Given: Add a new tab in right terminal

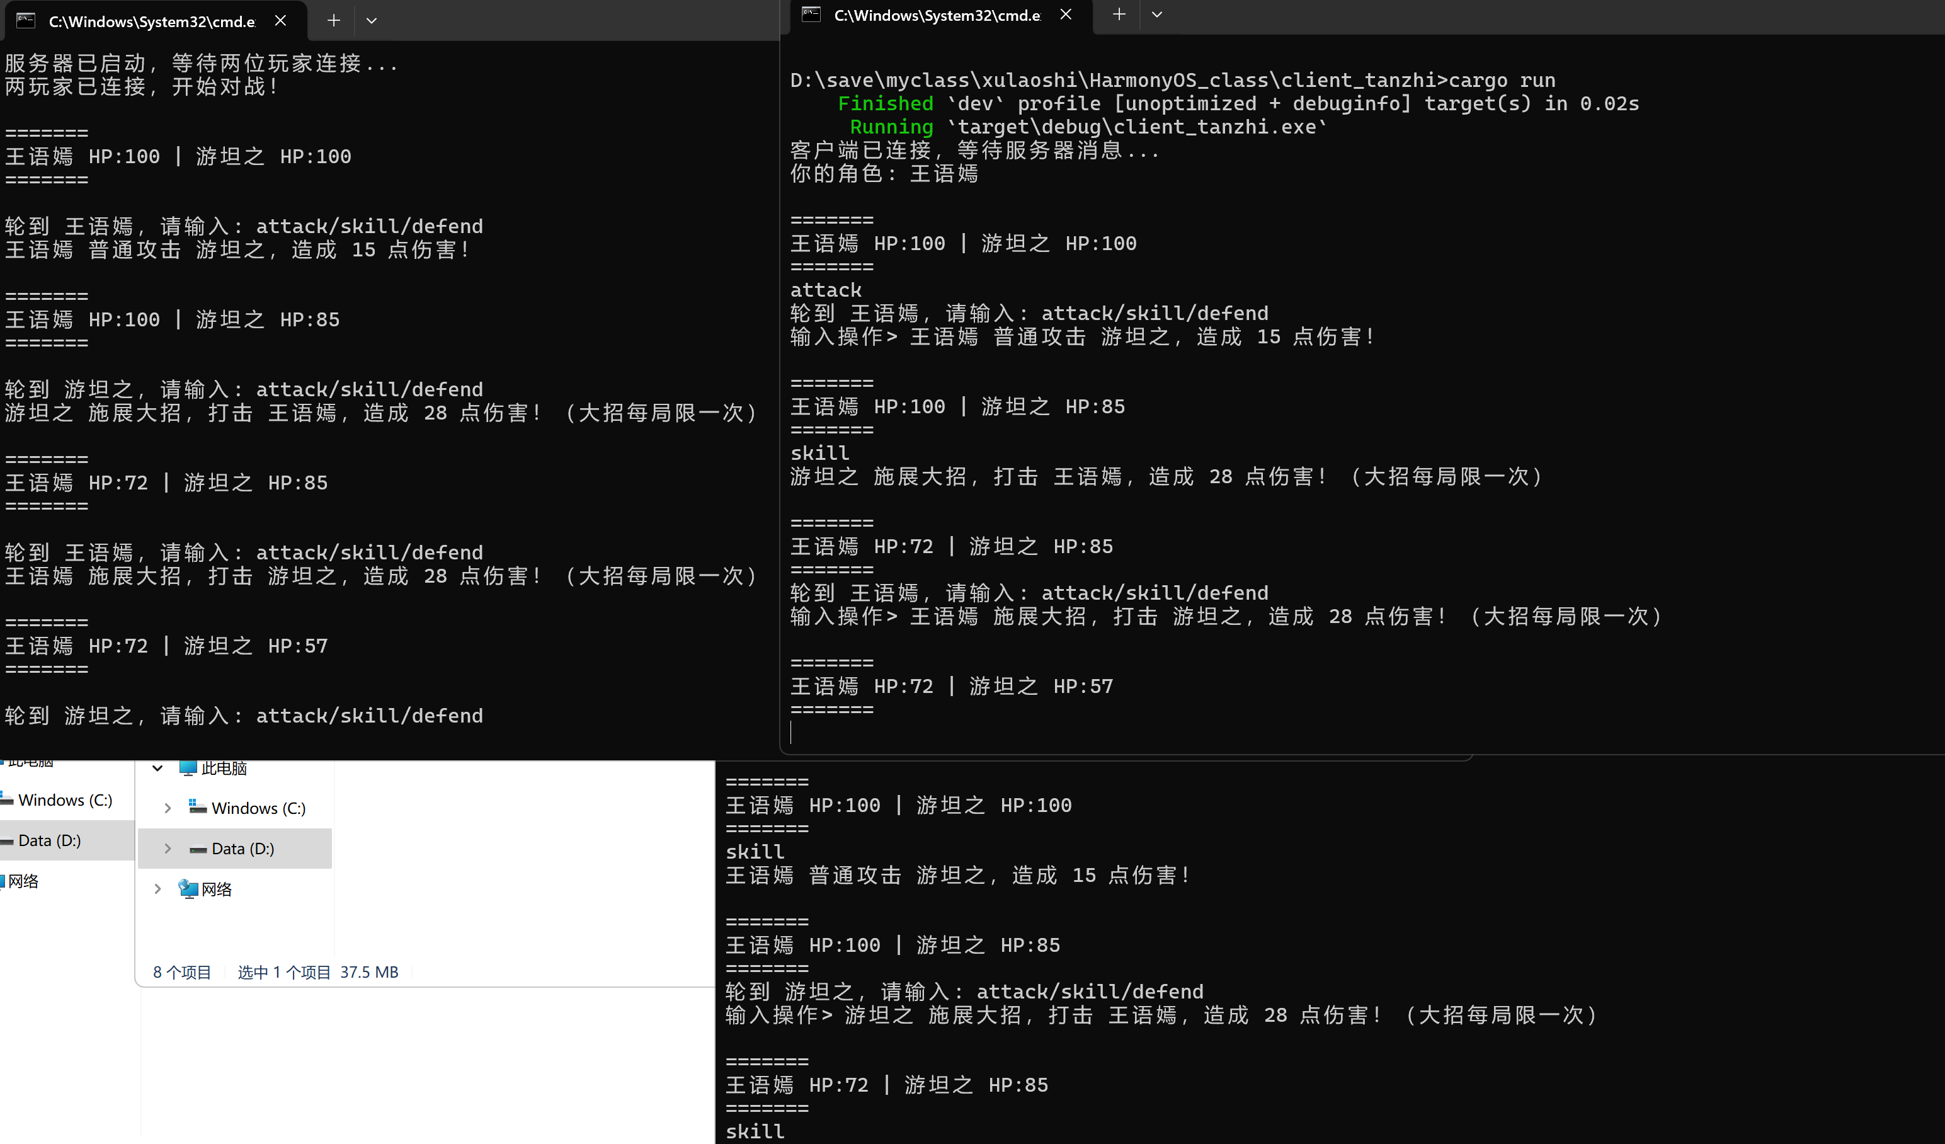Looking at the screenshot, I should pos(1119,14).
